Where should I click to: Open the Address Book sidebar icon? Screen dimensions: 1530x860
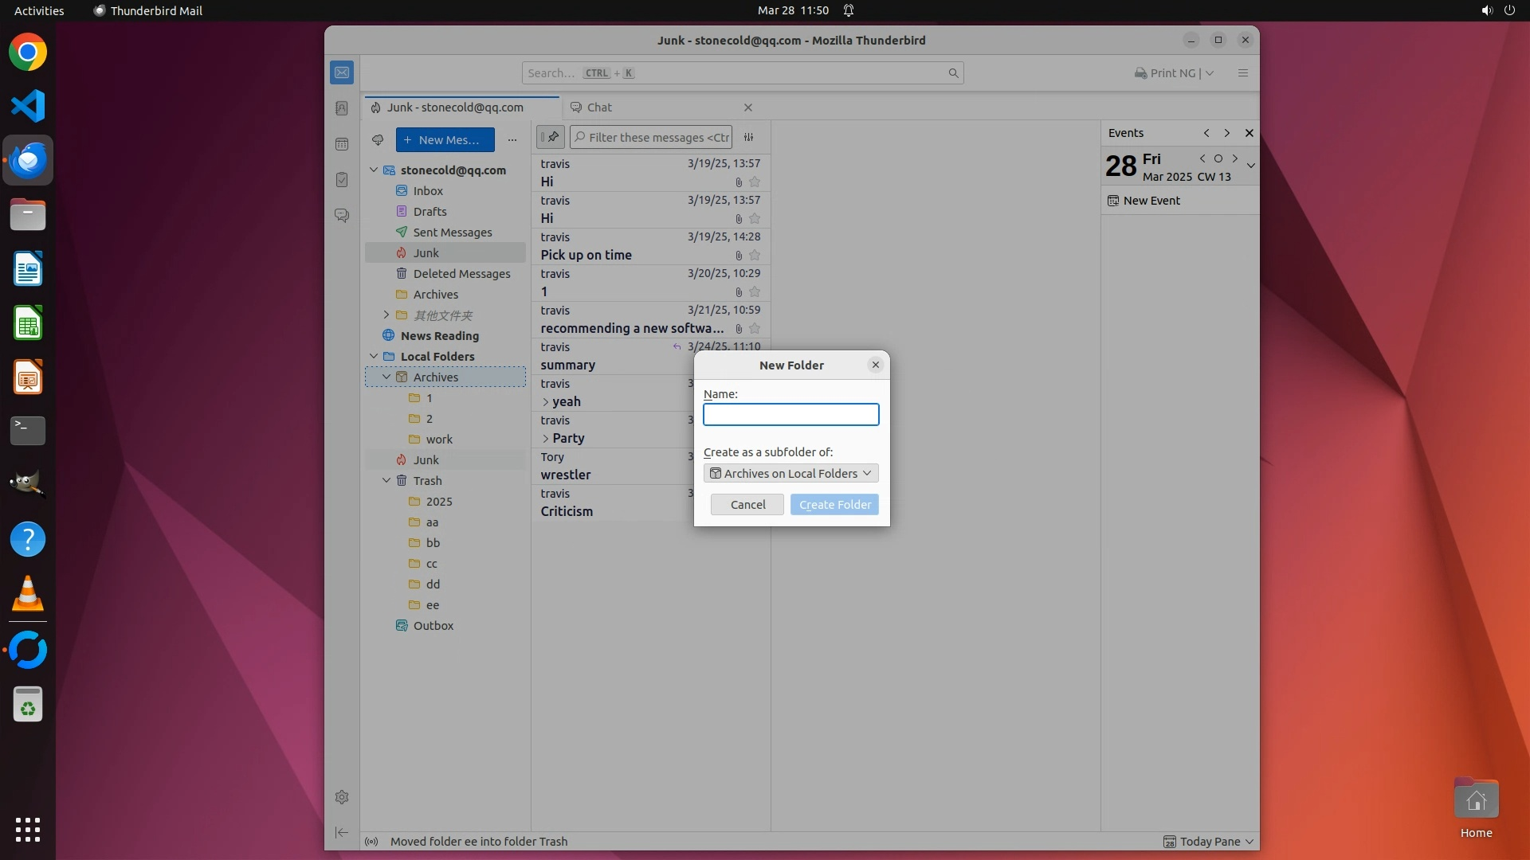coord(342,108)
